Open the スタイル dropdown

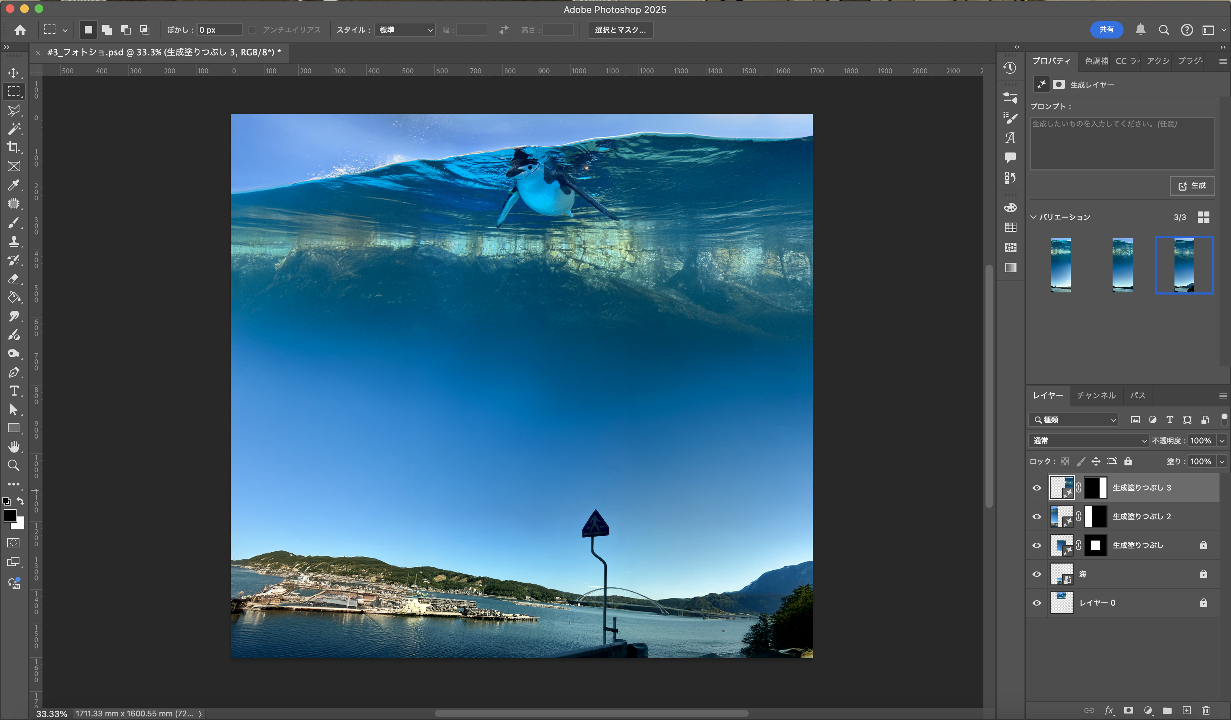click(405, 30)
